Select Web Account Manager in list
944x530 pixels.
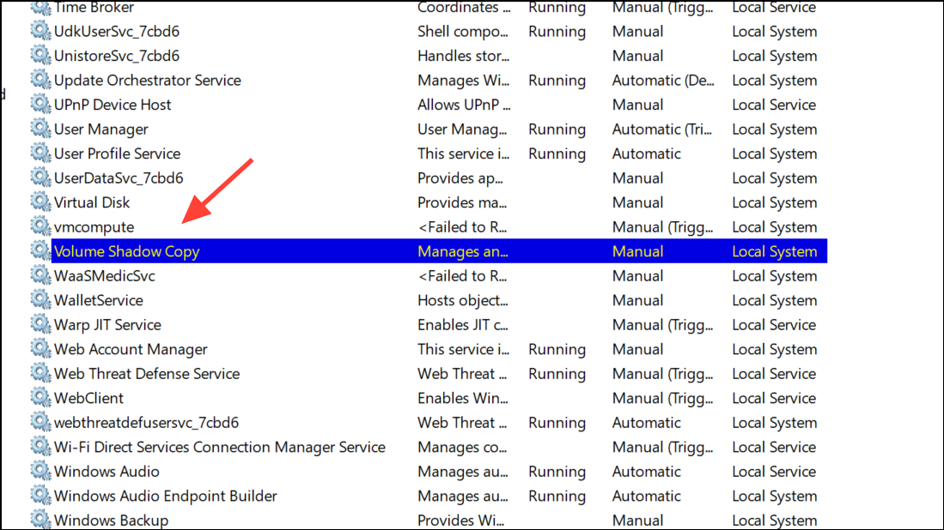(131, 349)
